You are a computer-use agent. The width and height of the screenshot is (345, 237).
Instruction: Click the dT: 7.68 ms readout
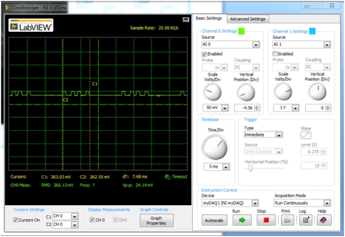[x=135, y=176]
